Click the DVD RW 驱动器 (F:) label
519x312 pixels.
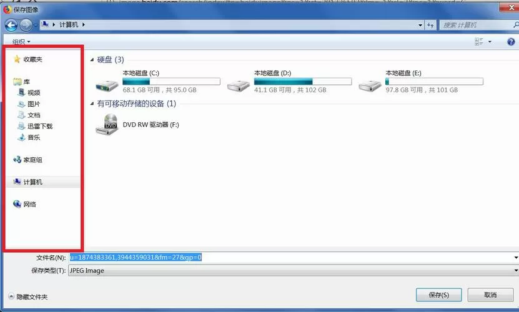pos(151,125)
